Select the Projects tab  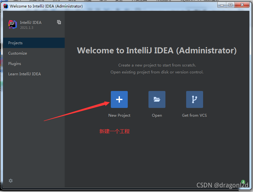(34, 43)
